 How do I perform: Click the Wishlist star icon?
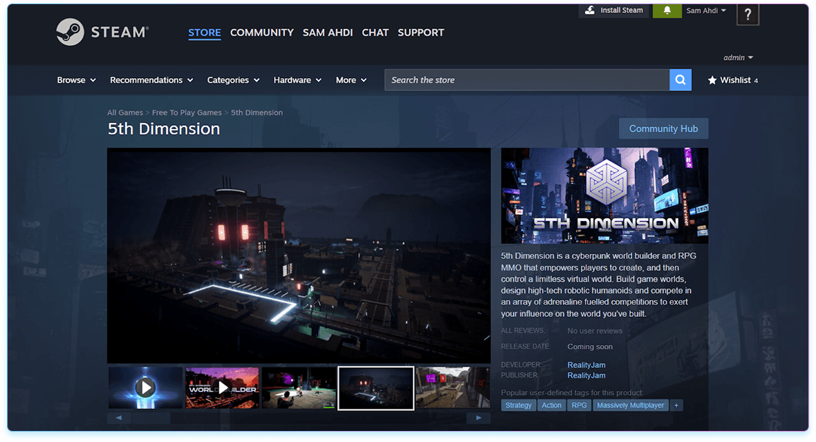712,80
